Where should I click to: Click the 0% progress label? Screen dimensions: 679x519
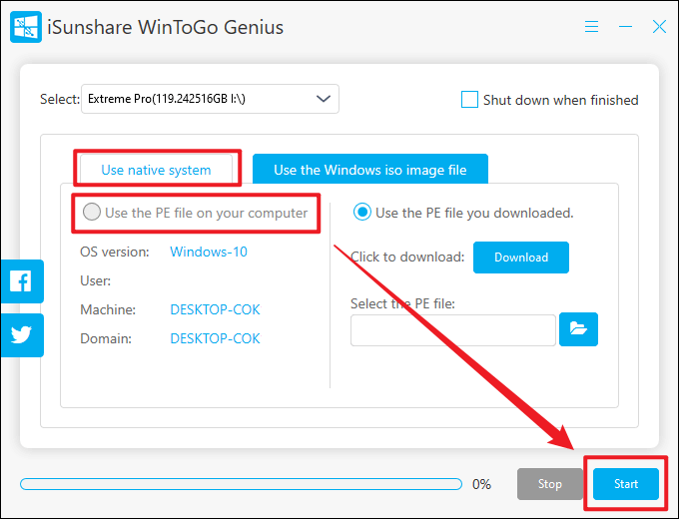click(x=481, y=484)
